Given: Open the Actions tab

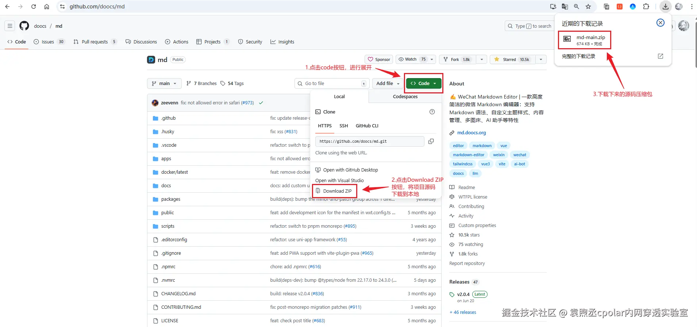Looking at the screenshot, I should 177,42.
